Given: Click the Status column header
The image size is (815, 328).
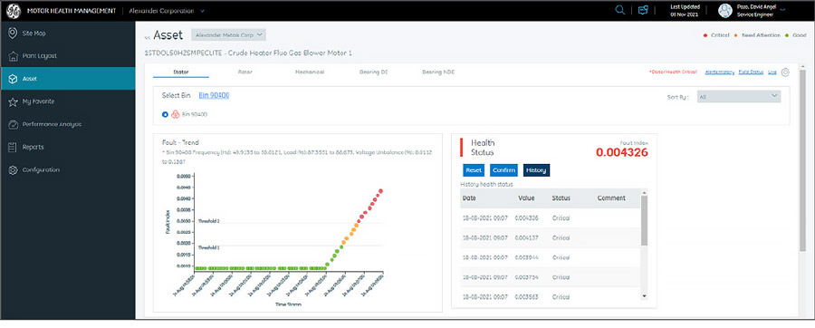Looking at the screenshot, I should click(561, 198).
